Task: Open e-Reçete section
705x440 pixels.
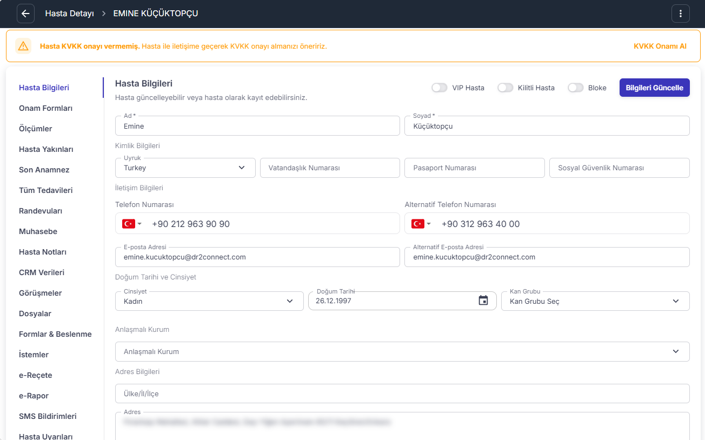Action: point(36,375)
